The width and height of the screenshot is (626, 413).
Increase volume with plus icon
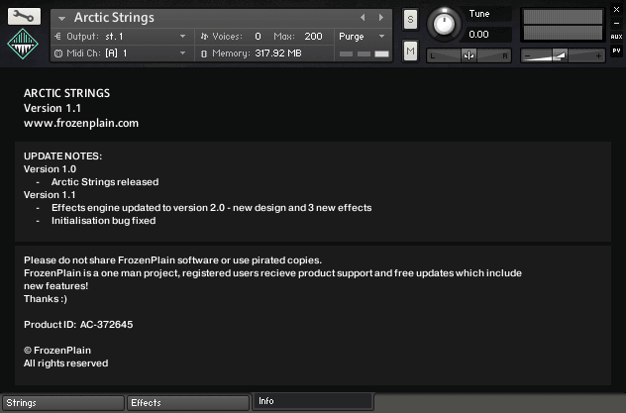(x=598, y=56)
